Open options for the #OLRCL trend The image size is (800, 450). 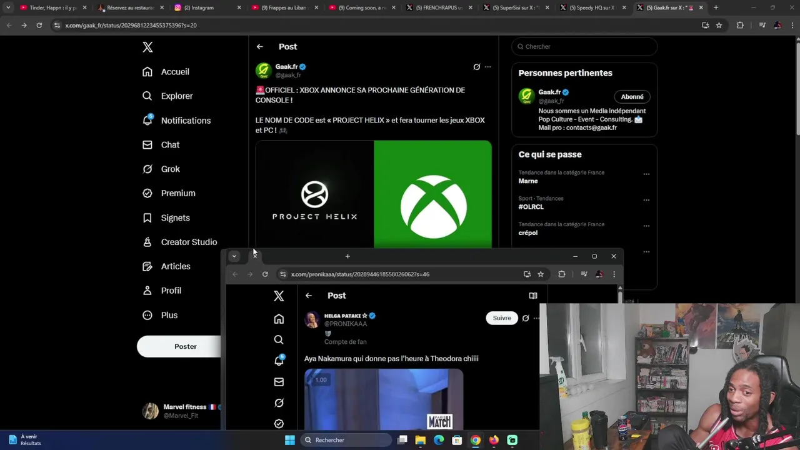(x=646, y=200)
